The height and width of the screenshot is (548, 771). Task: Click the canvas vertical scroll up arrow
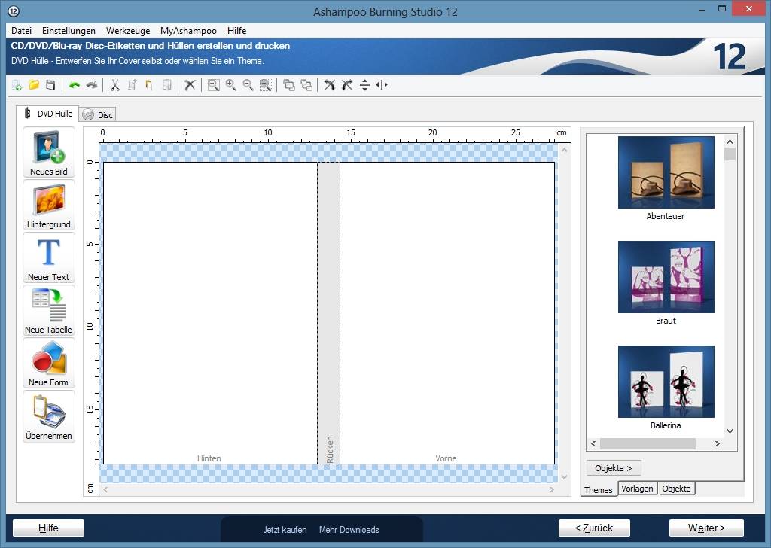(565, 150)
